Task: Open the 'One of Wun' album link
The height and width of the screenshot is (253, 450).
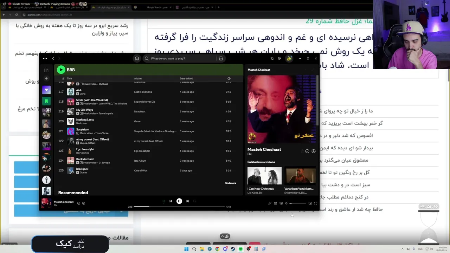Action: 141,170
